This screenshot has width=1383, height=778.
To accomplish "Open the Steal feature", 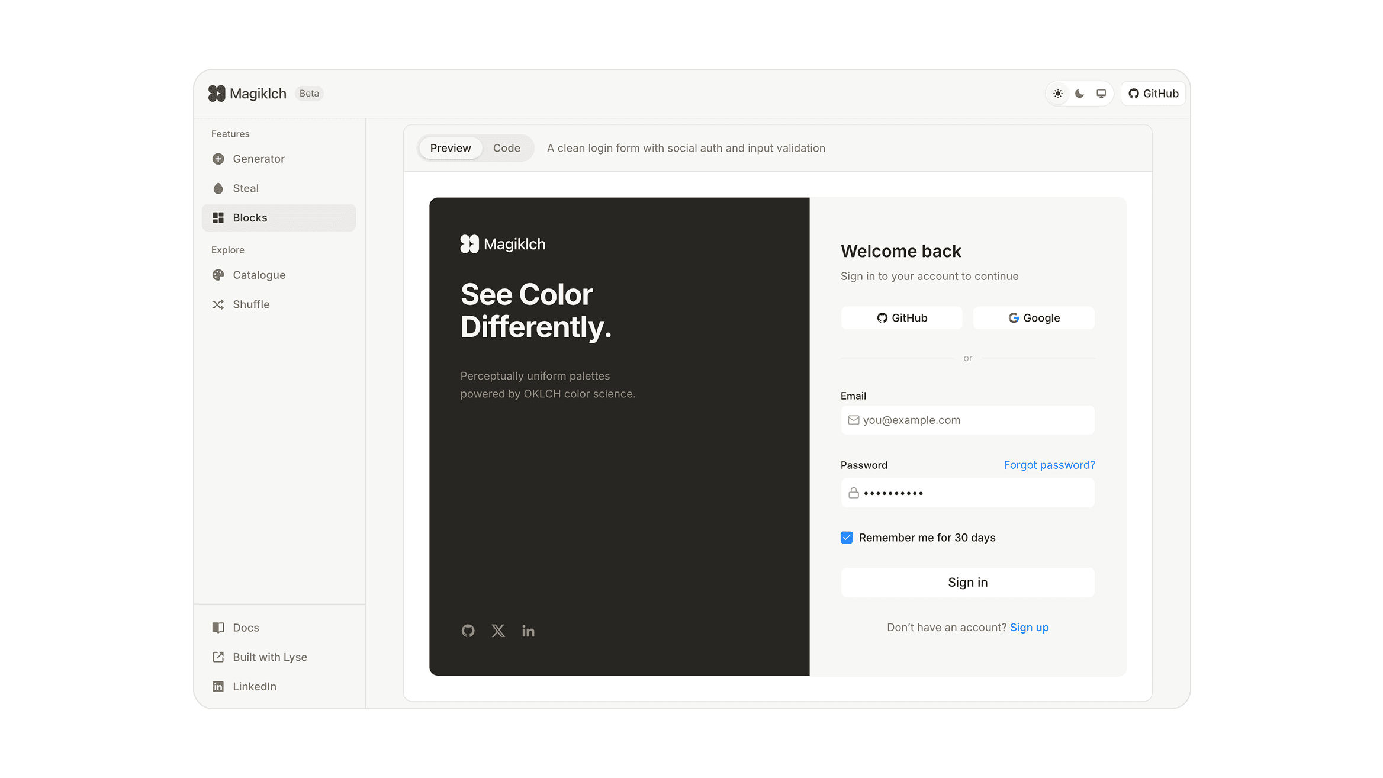I will point(245,188).
